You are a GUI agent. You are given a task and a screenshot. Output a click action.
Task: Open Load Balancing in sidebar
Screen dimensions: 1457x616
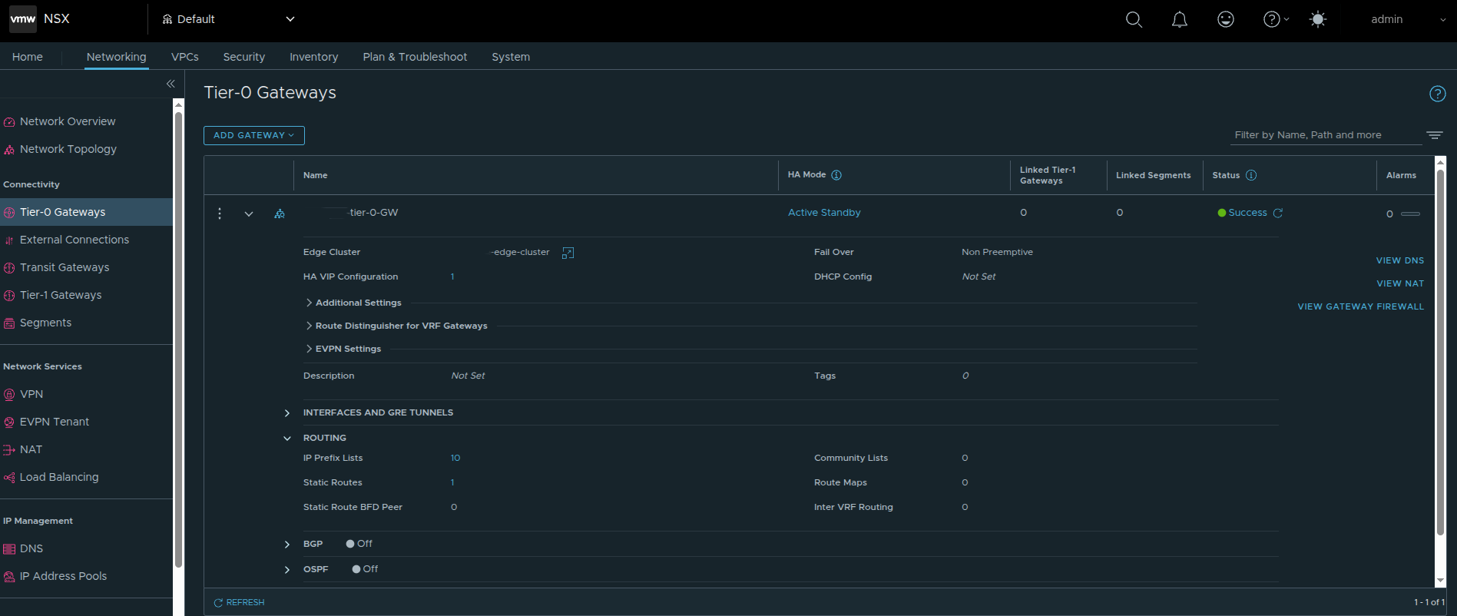[59, 477]
